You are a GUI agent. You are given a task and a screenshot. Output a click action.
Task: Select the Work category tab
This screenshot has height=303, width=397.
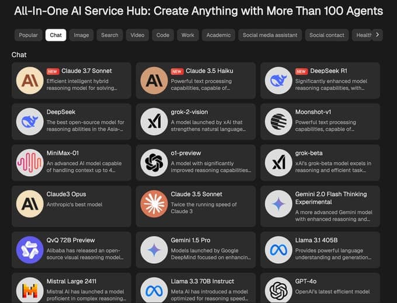(x=188, y=35)
